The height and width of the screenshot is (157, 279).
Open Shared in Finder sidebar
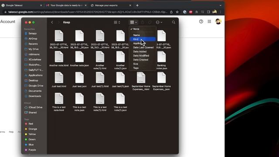(x=33, y=113)
